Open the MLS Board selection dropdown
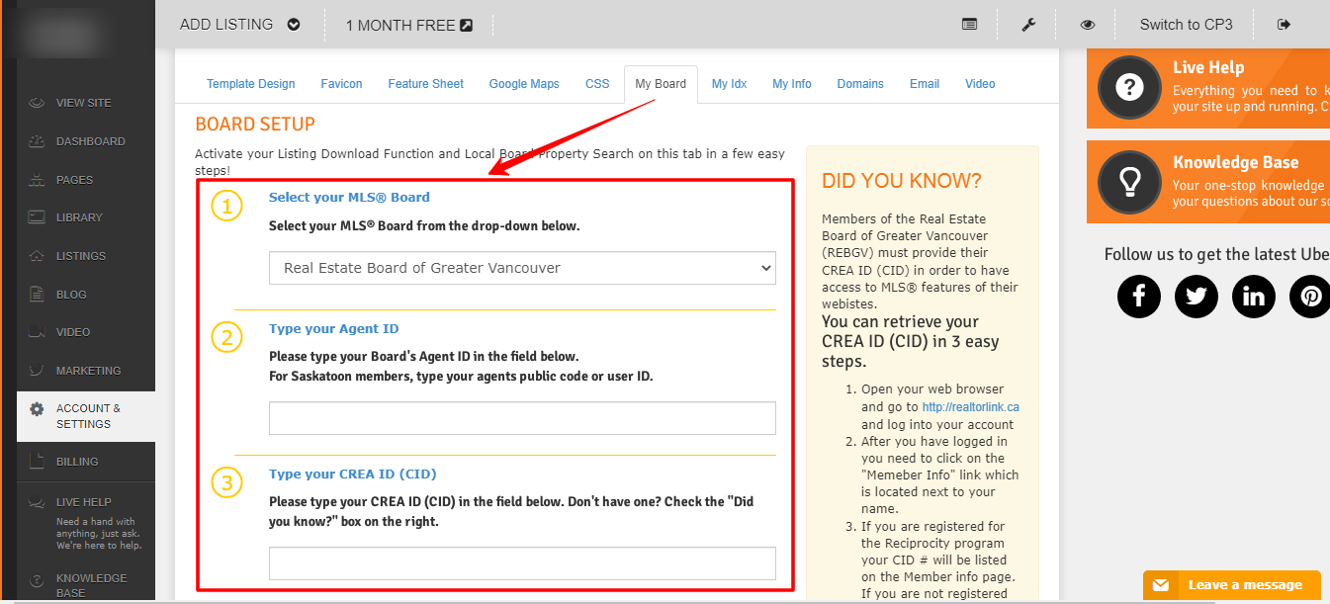The width and height of the screenshot is (1330, 604). point(522,268)
